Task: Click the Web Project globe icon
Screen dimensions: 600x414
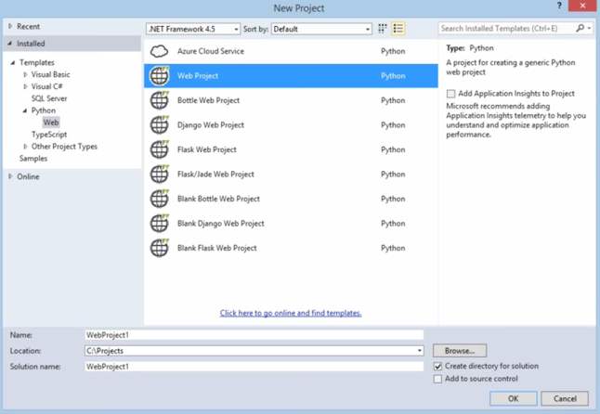Action: tap(160, 75)
